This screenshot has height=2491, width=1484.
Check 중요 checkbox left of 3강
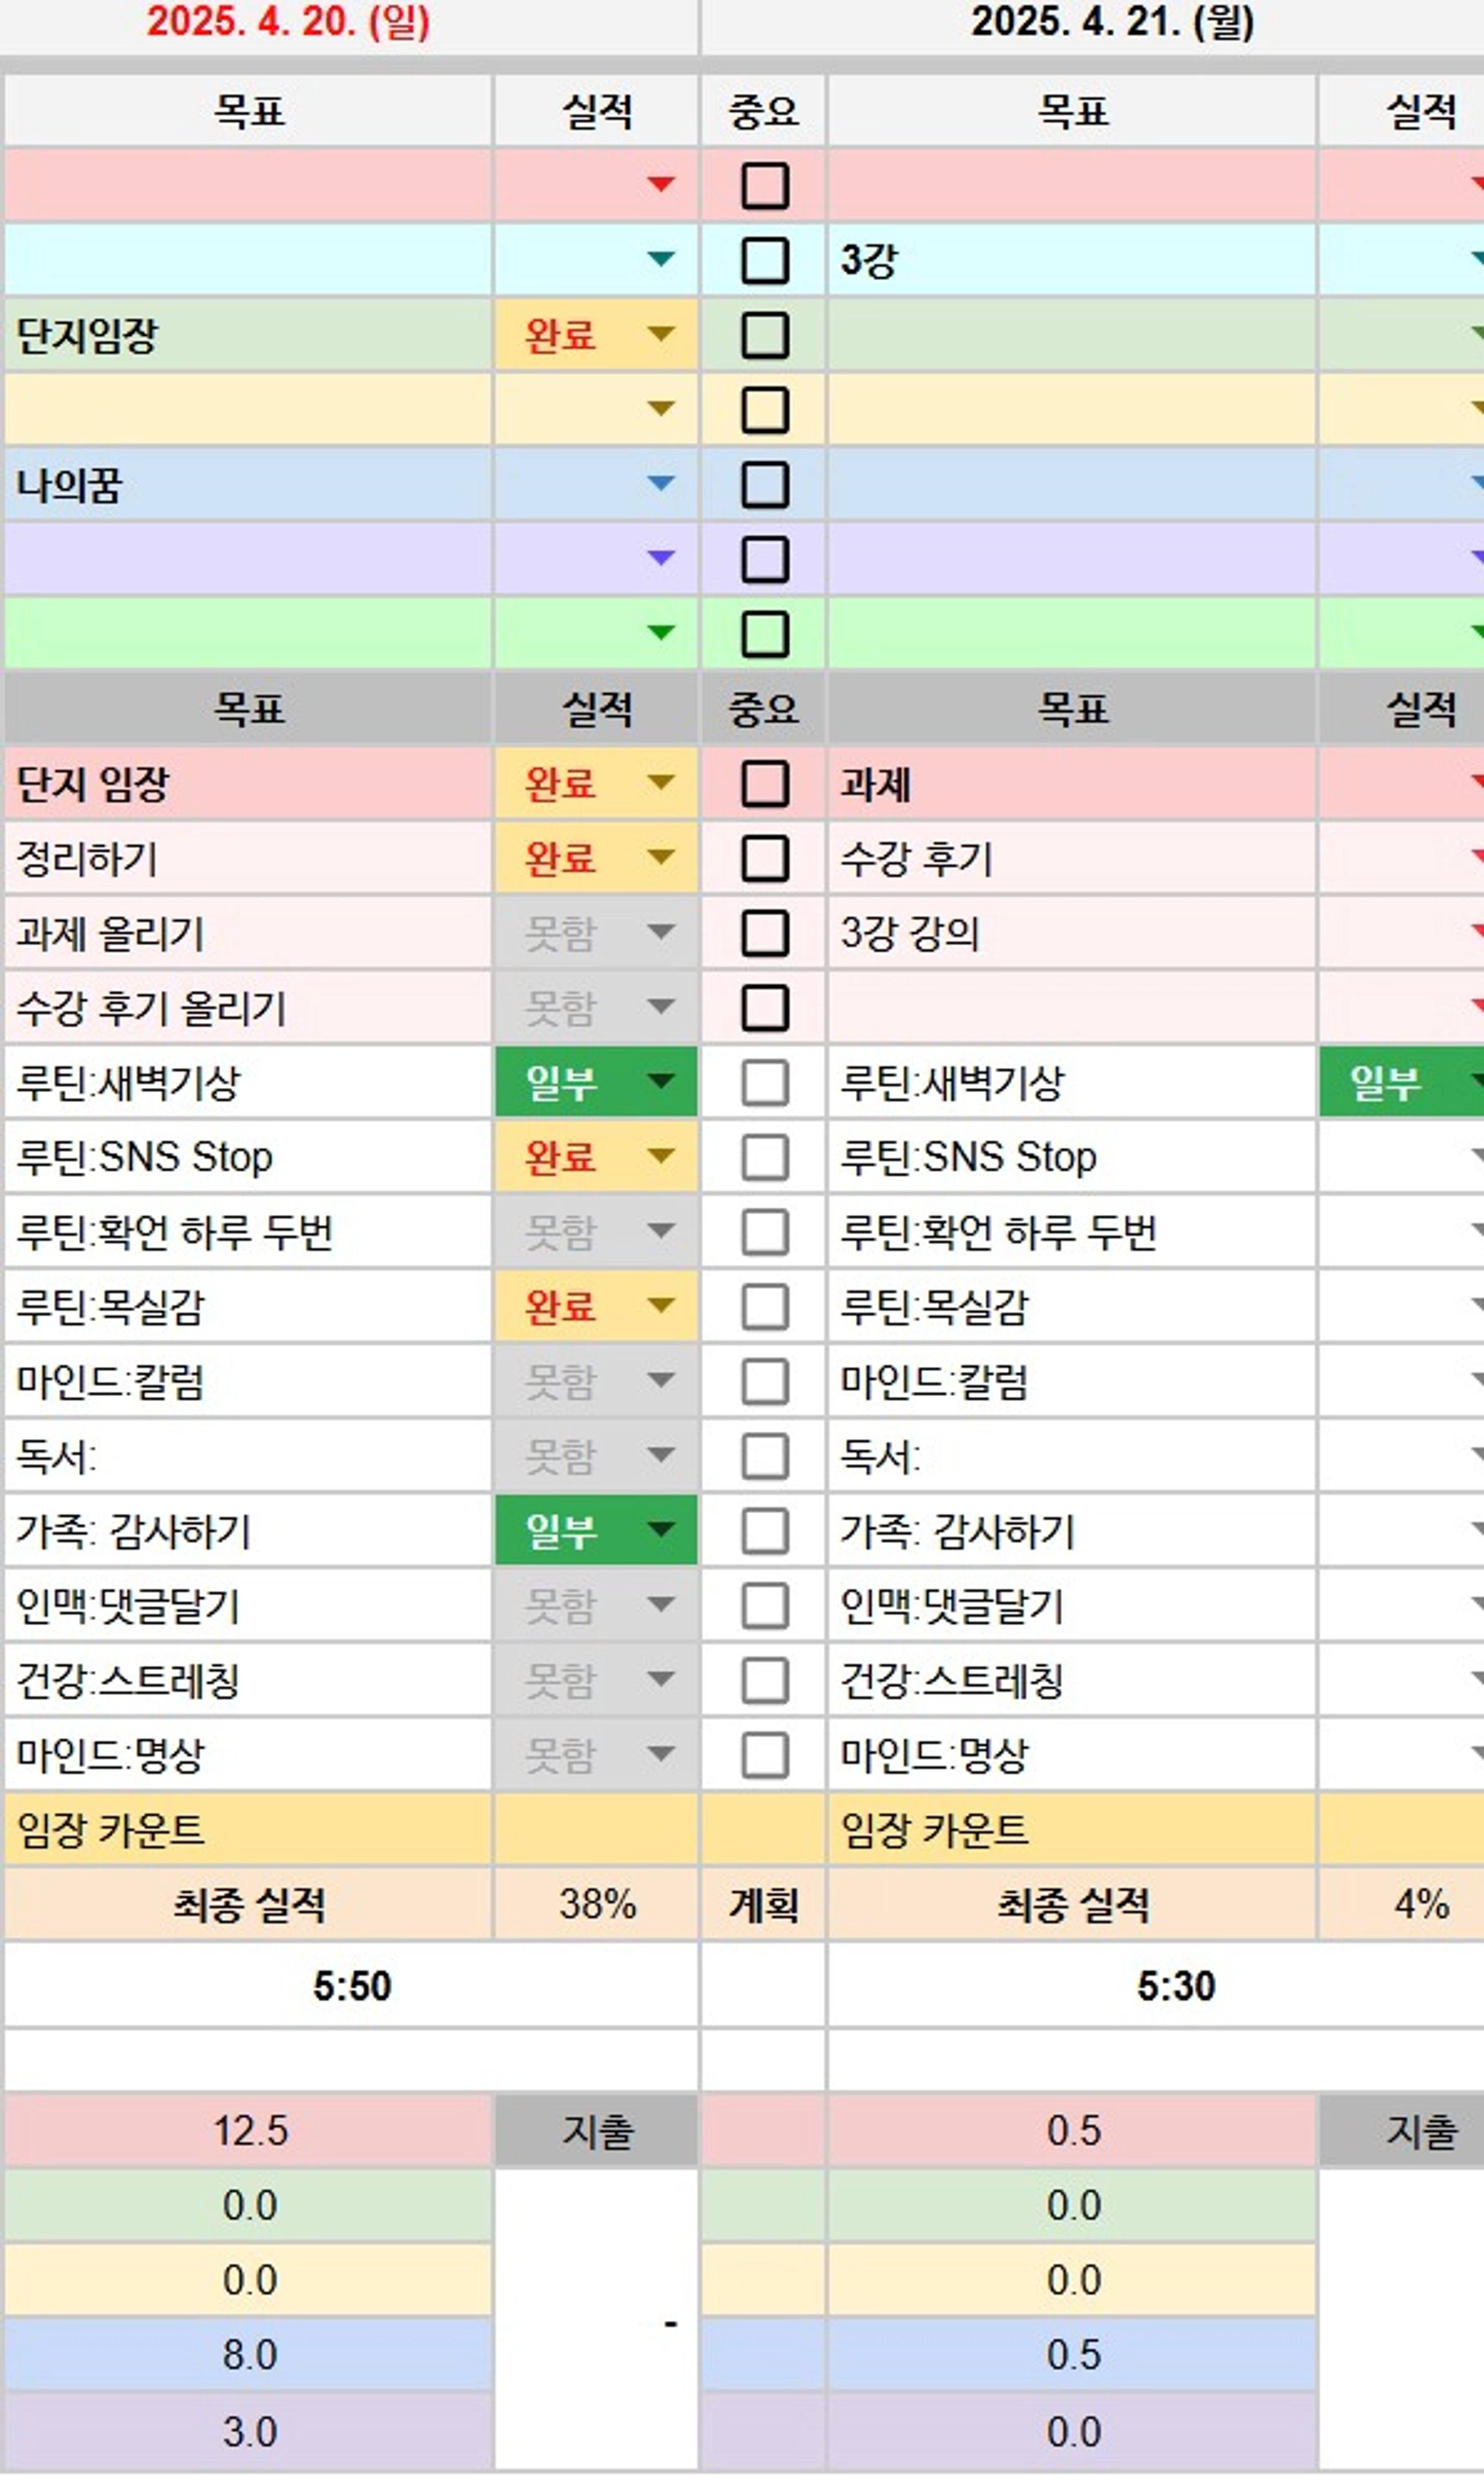point(765,260)
